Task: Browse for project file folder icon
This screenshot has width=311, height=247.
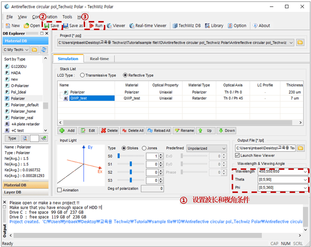Action: (300, 43)
